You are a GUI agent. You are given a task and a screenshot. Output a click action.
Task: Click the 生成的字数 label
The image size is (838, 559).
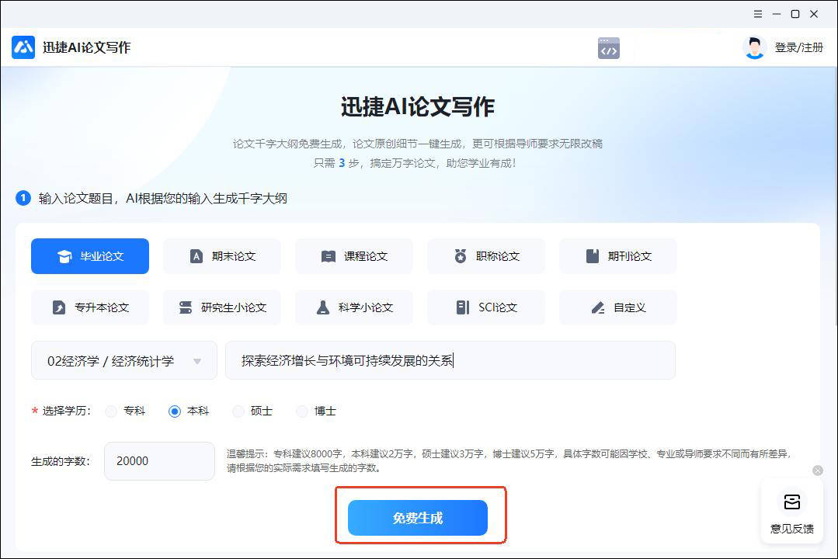[61, 461]
